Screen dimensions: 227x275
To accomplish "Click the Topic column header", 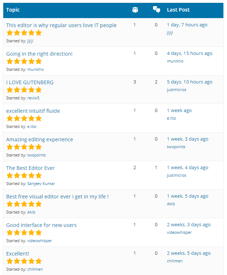I will point(13,10).
